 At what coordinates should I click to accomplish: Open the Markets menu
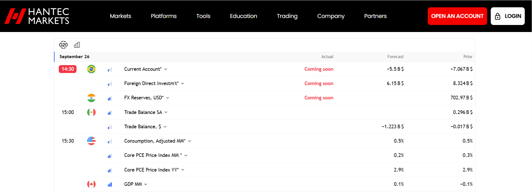pyautogui.click(x=120, y=16)
